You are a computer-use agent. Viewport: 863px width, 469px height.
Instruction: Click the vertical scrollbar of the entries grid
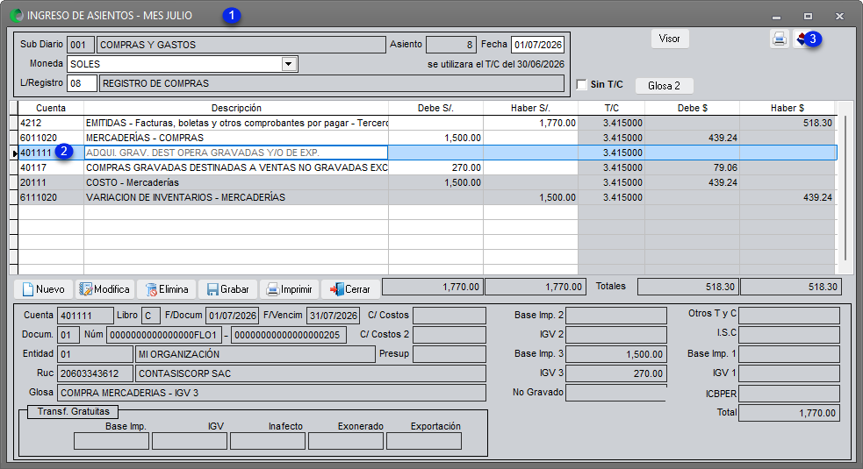click(845, 187)
